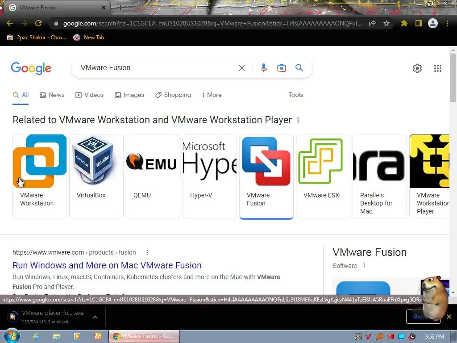
Task: Switch to the Images tab
Action: click(129, 95)
